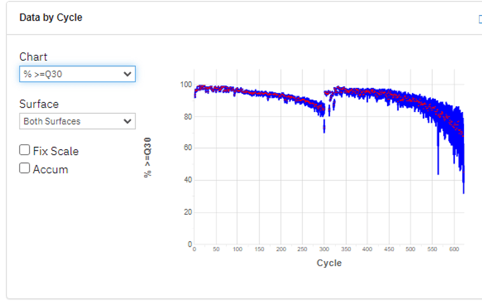482x303 pixels.
Task: Click the 100 tick label on y-axis
Action: pyautogui.click(x=186, y=85)
